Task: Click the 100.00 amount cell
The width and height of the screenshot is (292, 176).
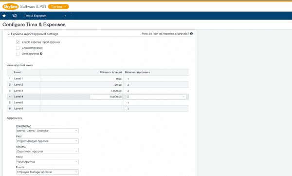Action: 82,85
